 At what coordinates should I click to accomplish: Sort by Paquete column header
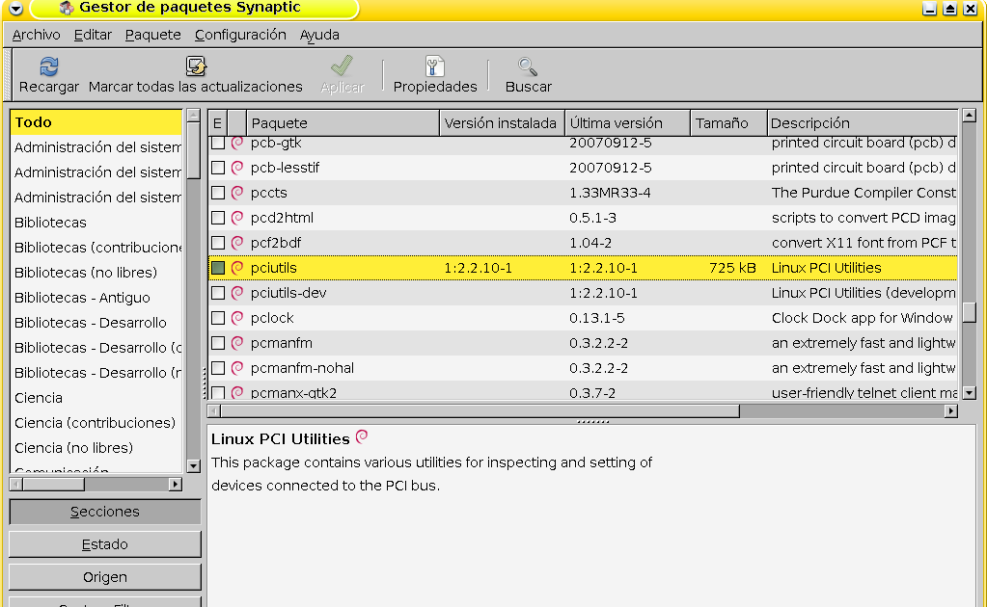click(343, 123)
